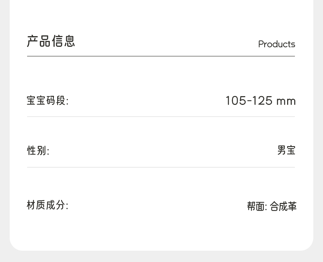323x262 pixels.
Task: Select the 材质成分 label
Action: click(47, 205)
